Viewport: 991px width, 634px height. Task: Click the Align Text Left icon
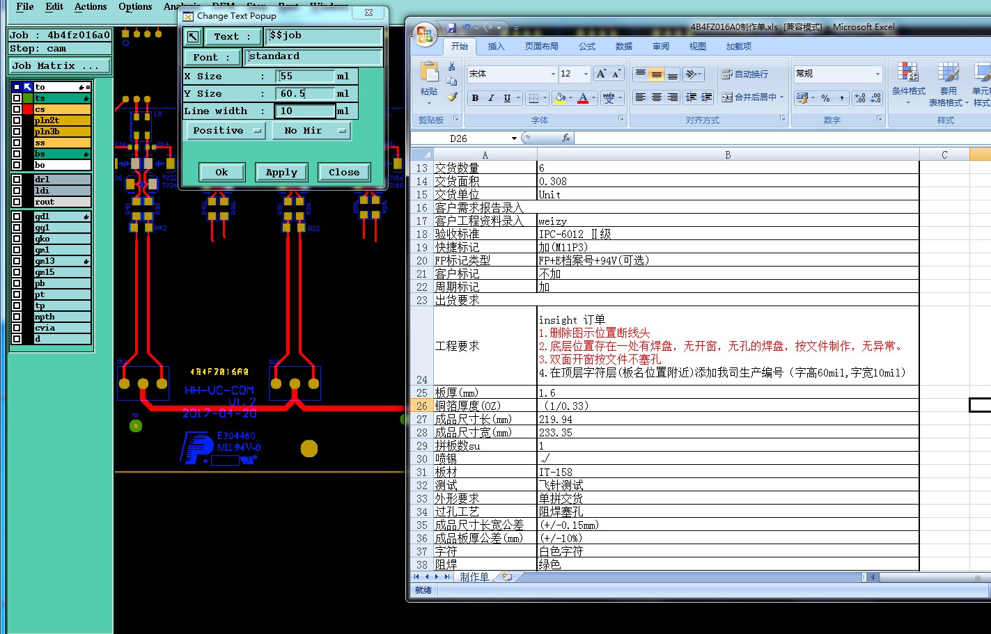640,97
